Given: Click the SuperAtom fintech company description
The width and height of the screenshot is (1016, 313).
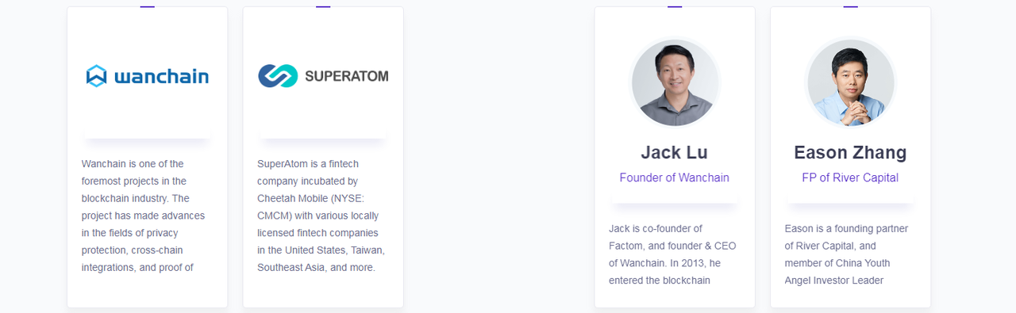Looking at the screenshot, I should (321, 216).
